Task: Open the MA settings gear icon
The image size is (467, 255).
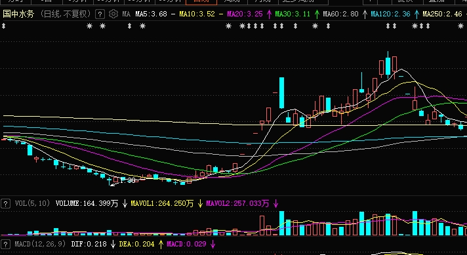Action: (x=113, y=14)
